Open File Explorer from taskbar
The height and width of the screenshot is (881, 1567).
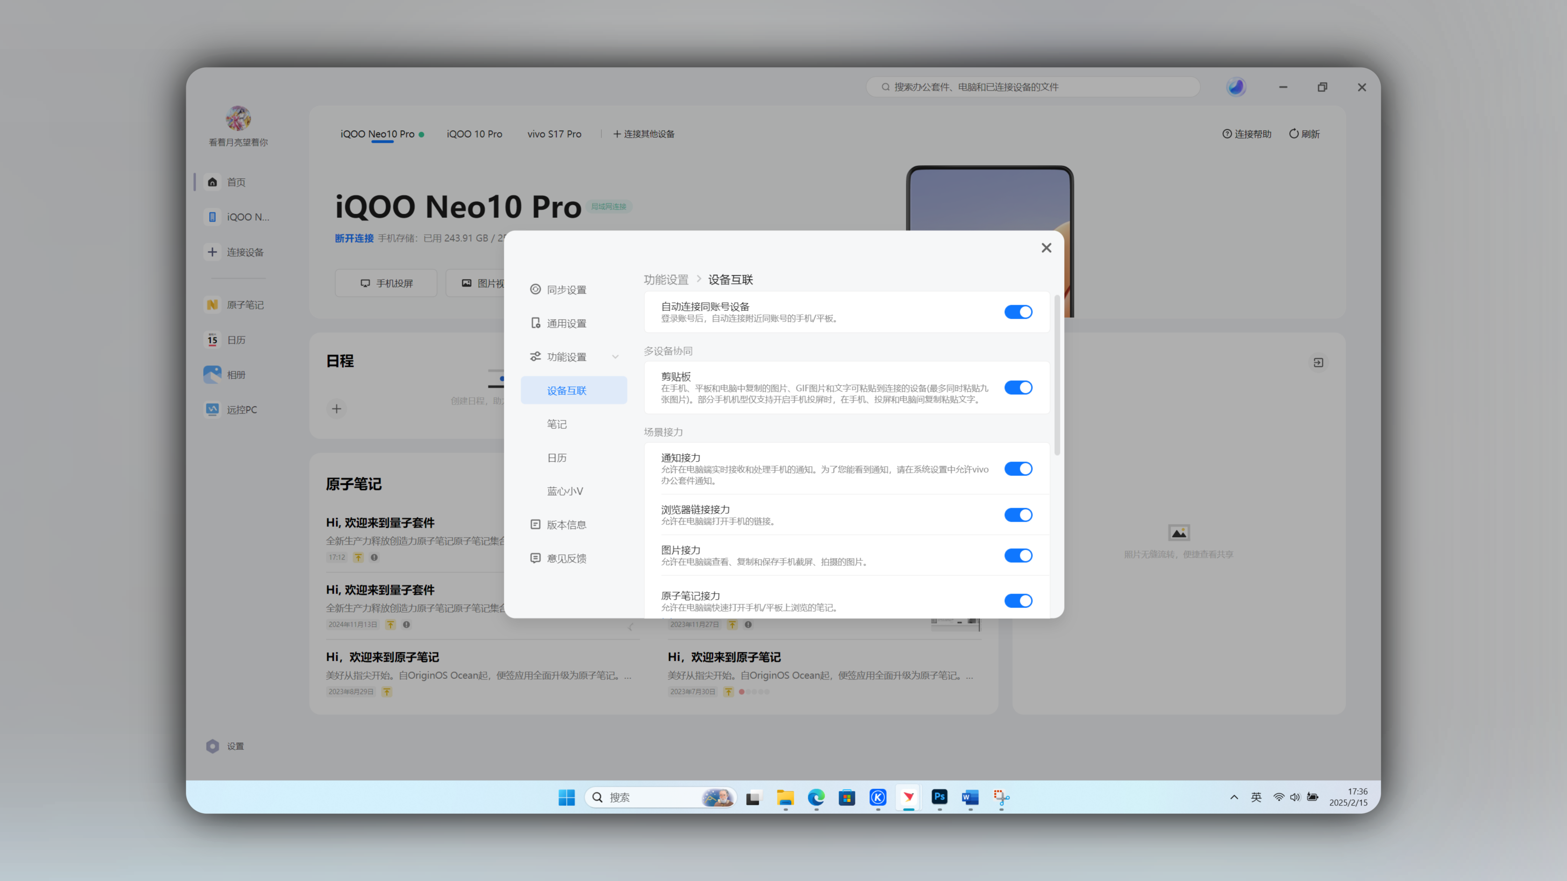click(785, 797)
